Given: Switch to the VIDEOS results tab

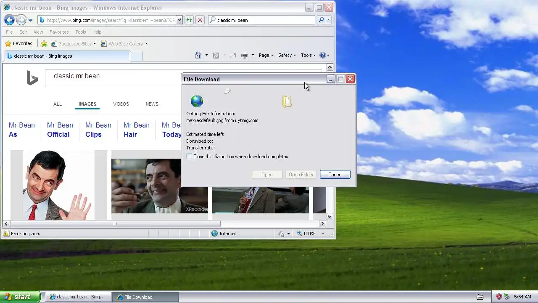Looking at the screenshot, I should (x=121, y=104).
